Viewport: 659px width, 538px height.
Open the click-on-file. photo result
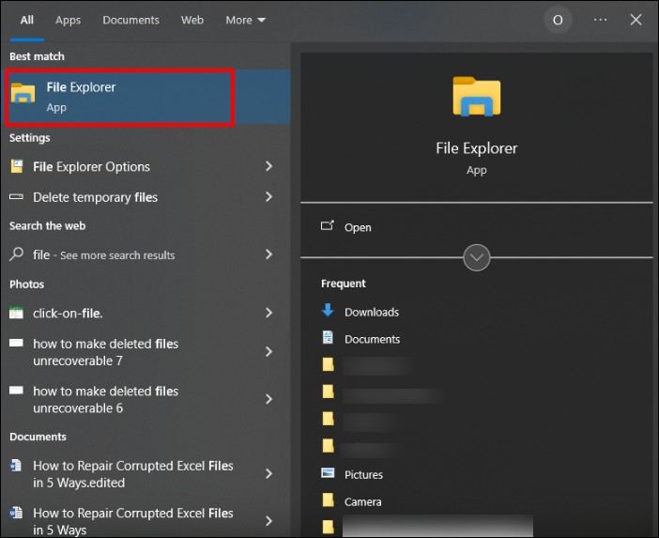tap(68, 313)
